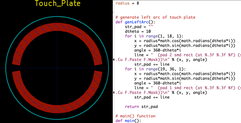Place cursor on the 'radius = 8' line
The image size is (241, 123).
(x=127, y=3)
